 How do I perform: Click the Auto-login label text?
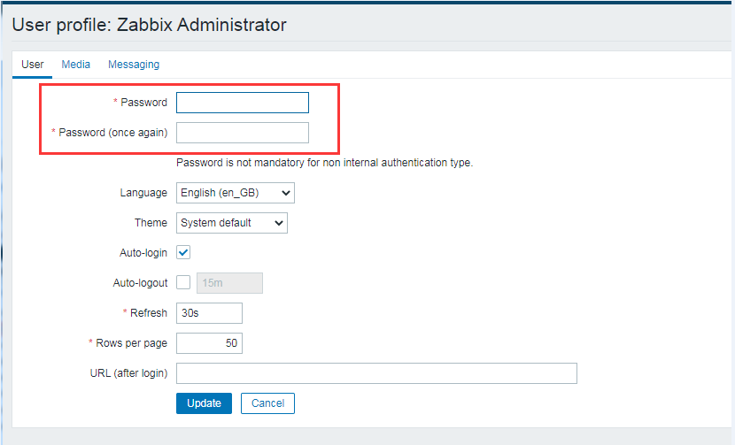[143, 253]
